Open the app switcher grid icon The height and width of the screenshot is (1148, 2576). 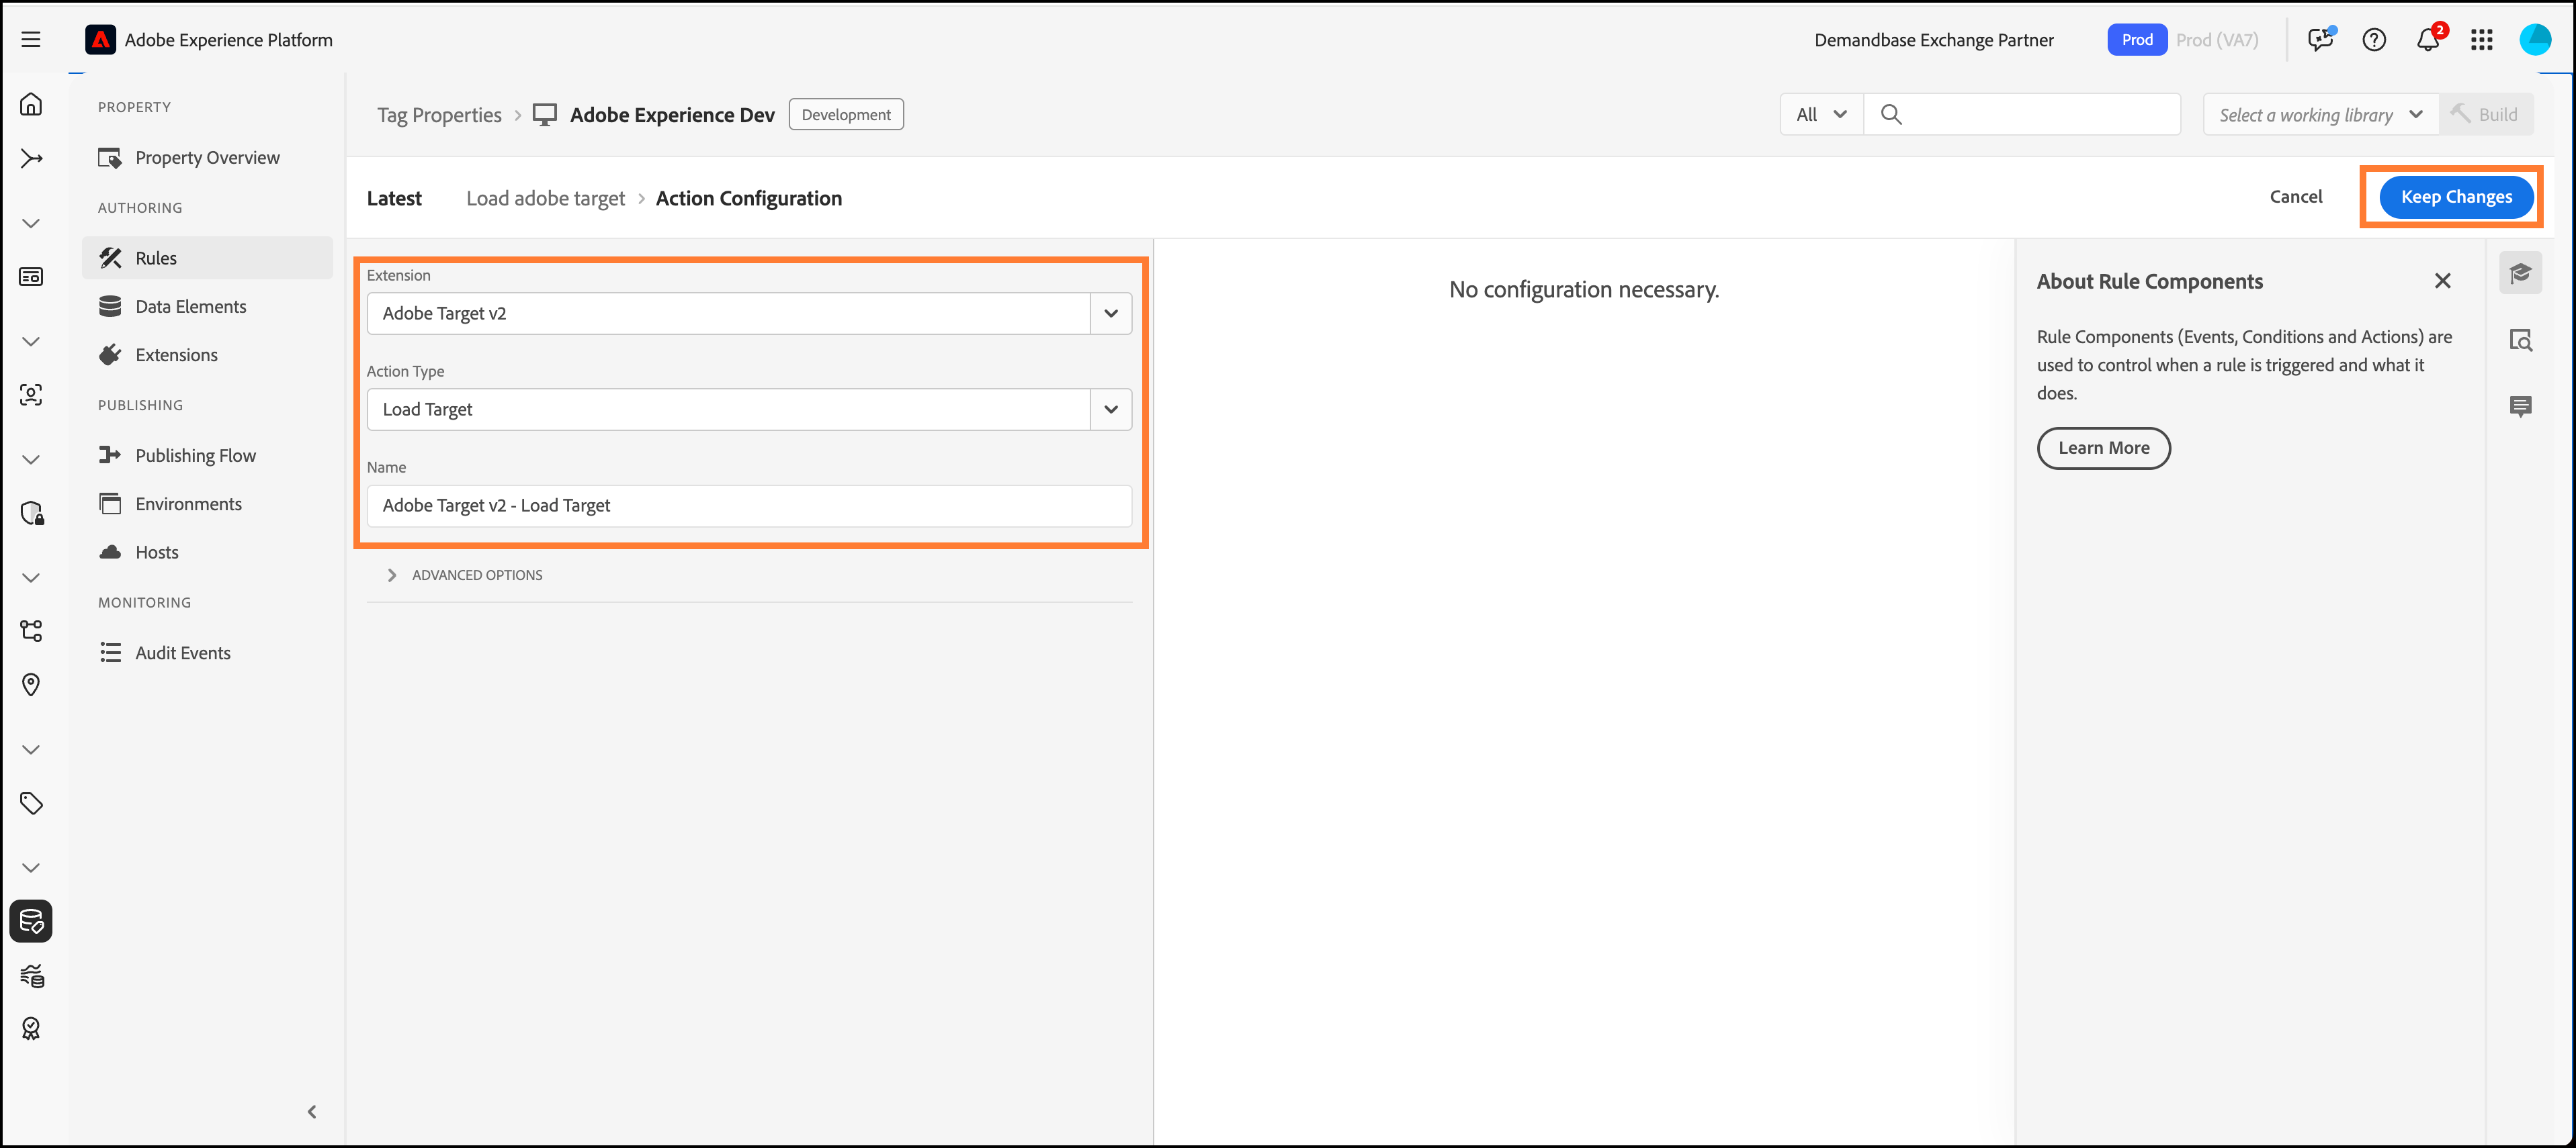(2481, 40)
